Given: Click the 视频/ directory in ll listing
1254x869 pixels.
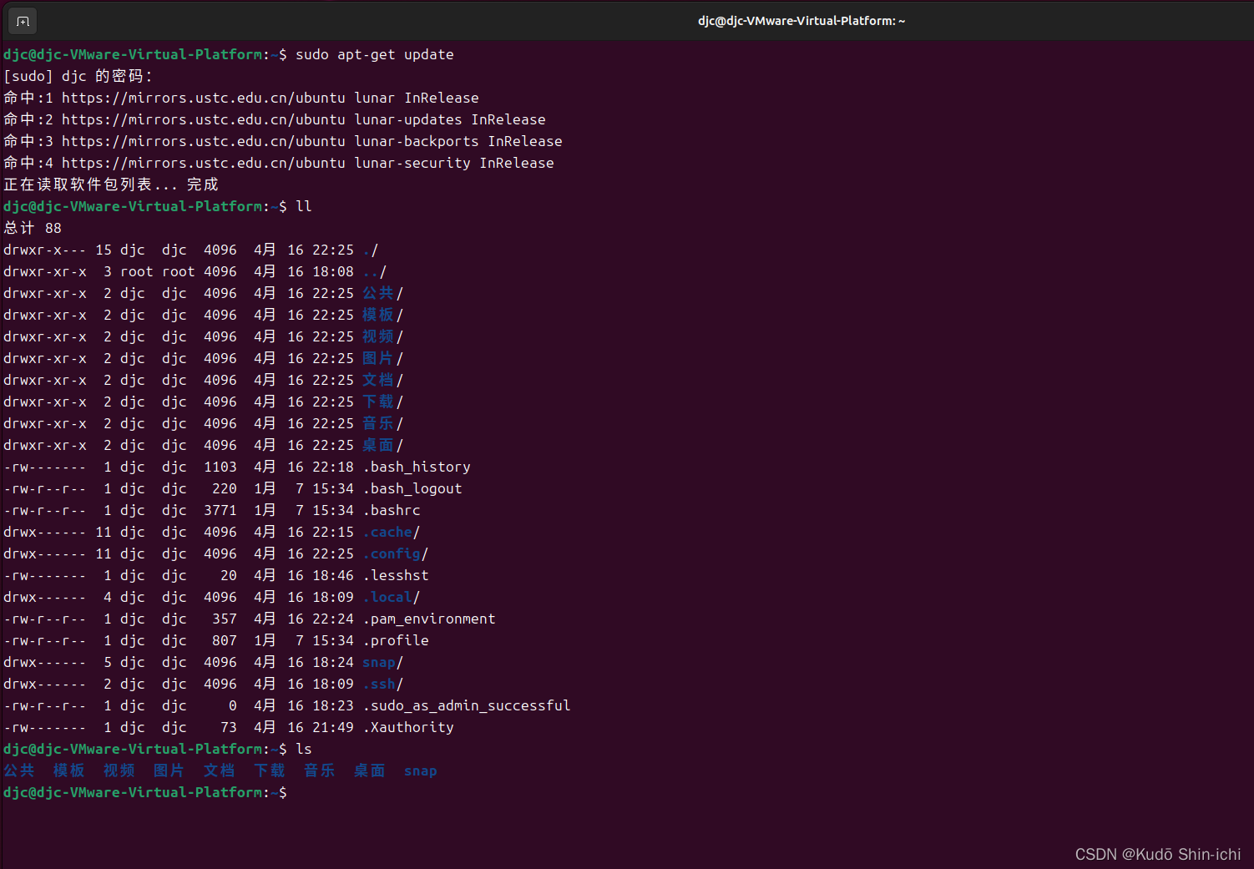Looking at the screenshot, I should 383,336.
